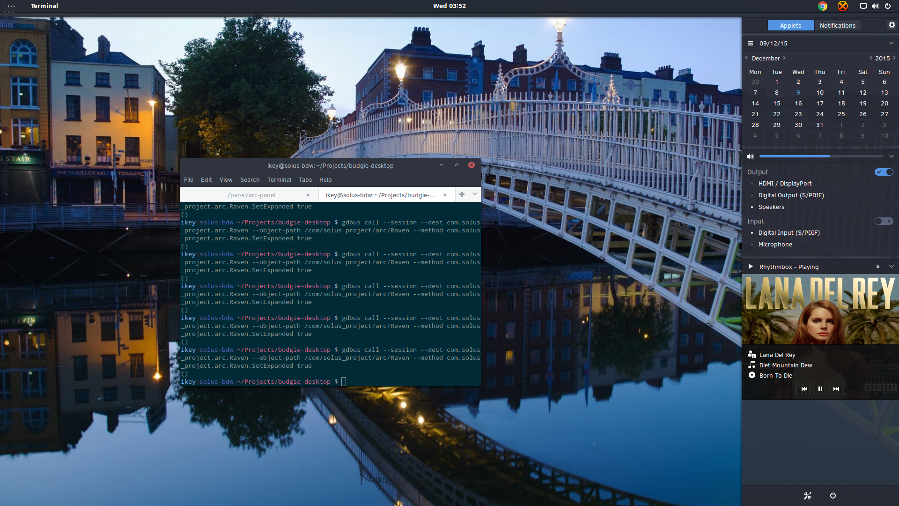Select December 31 in calendar
The image size is (899, 506).
(x=820, y=125)
